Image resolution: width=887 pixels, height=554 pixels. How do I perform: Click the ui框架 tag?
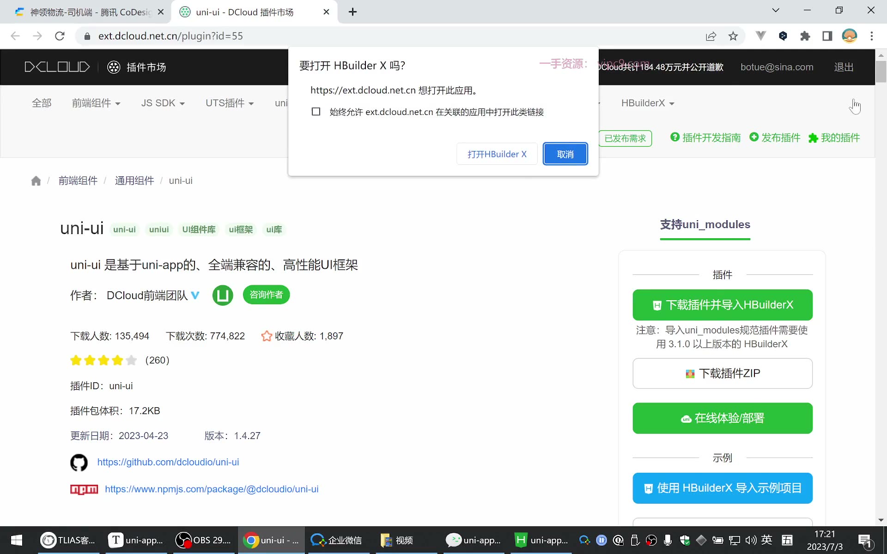tap(241, 229)
